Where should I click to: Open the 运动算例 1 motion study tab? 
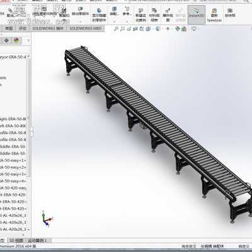point(38,240)
